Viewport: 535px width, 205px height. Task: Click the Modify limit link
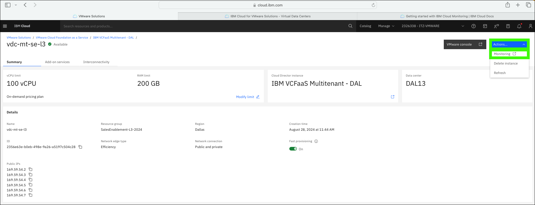tap(248, 97)
